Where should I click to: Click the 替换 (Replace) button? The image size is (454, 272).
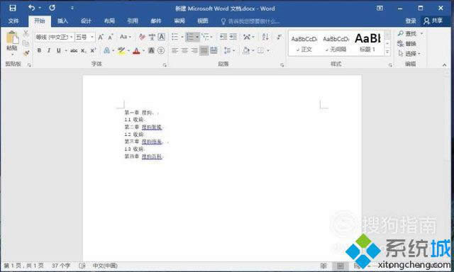pos(407,44)
